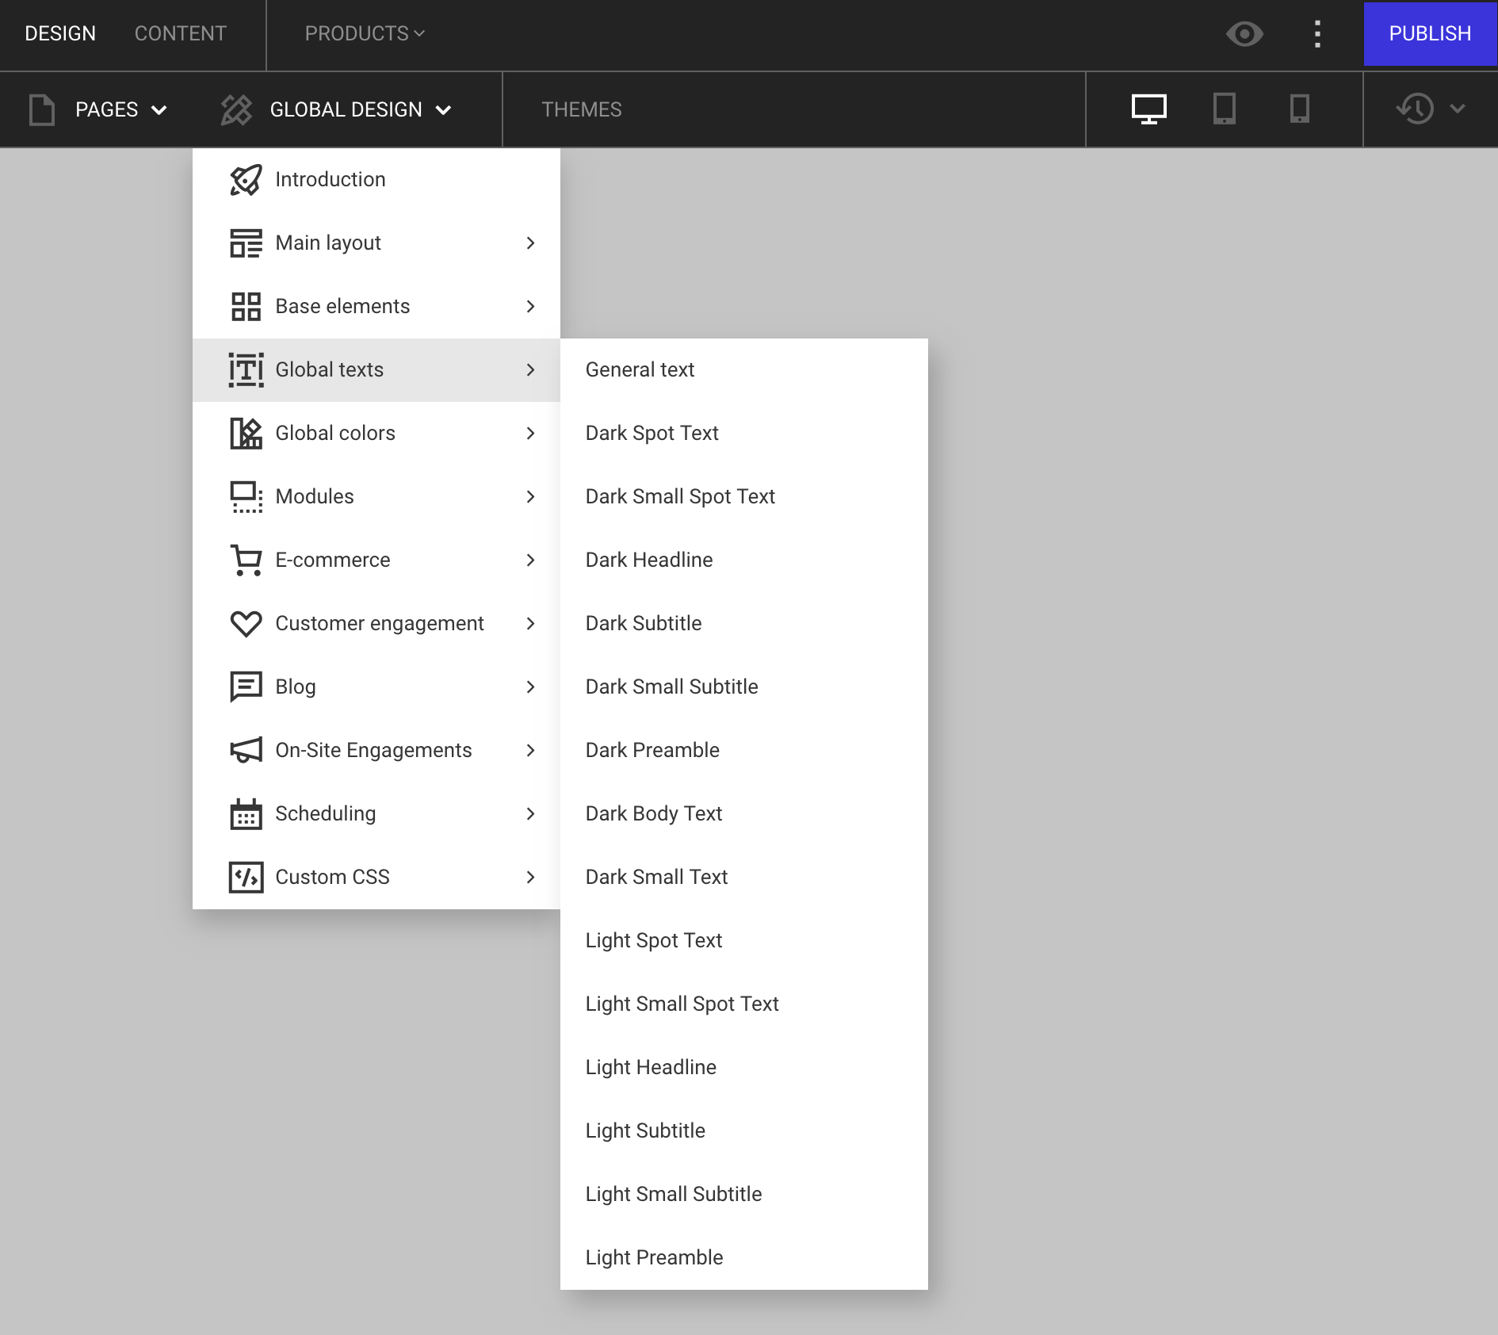Switch to desktop preview mode

pos(1148,109)
